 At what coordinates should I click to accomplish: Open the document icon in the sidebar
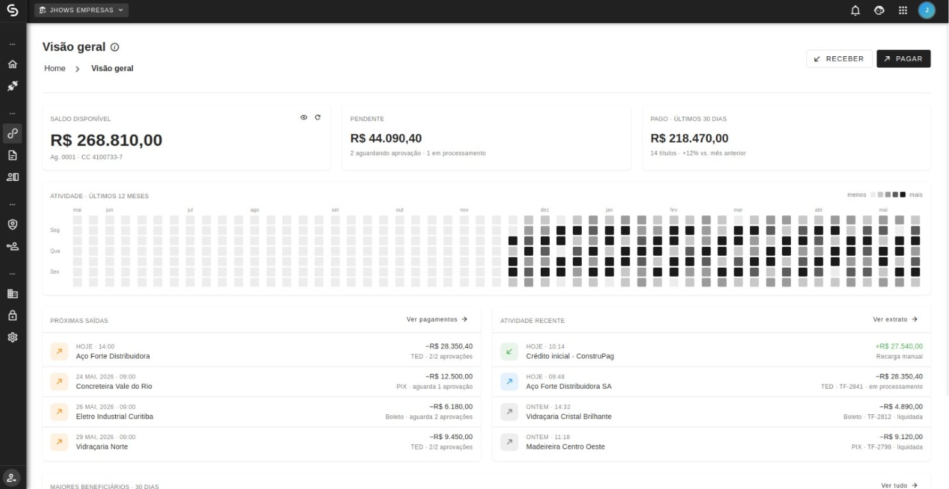tap(12, 155)
